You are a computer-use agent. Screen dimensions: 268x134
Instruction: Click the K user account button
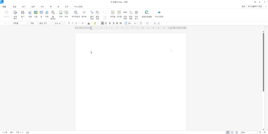260,2
